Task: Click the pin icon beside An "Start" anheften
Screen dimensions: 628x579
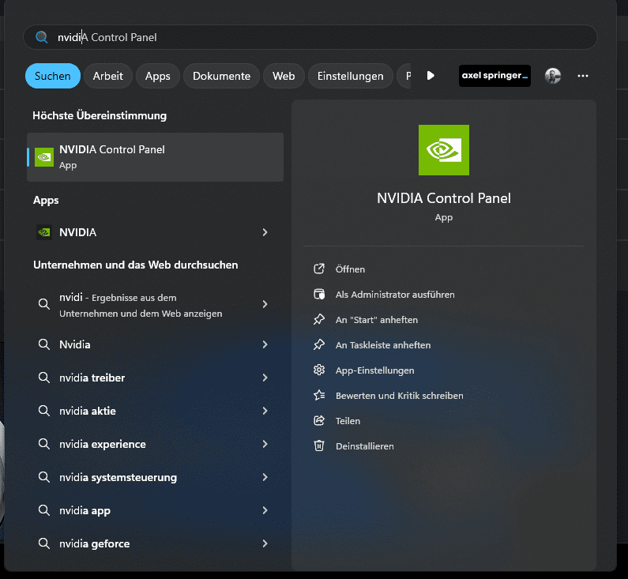Action: click(319, 320)
